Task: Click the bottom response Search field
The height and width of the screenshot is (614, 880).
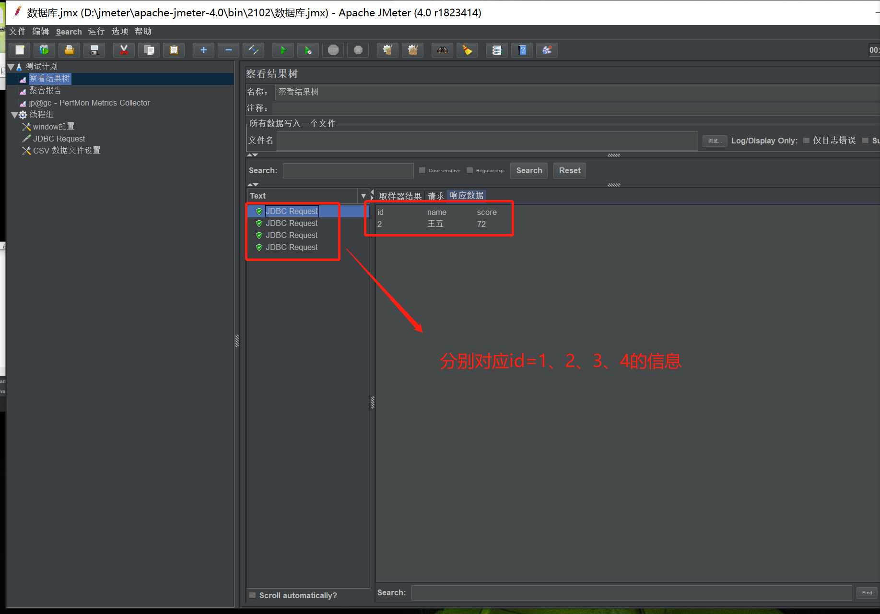Action: (x=632, y=593)
